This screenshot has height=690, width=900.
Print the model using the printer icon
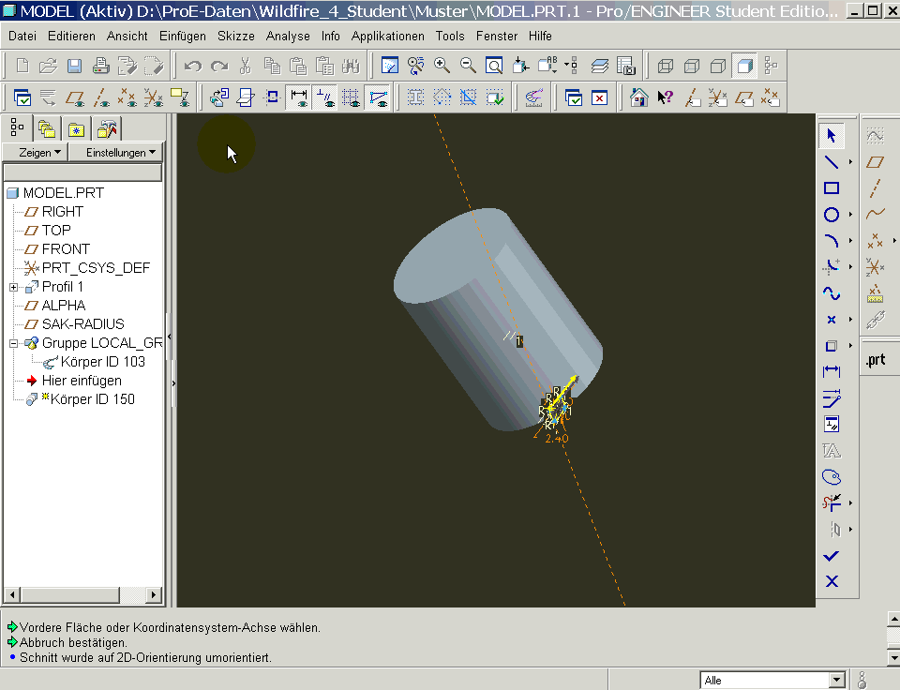coord(101,66)
